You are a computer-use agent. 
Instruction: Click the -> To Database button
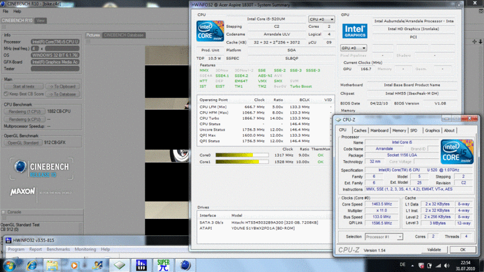click(x=63, y=94)
